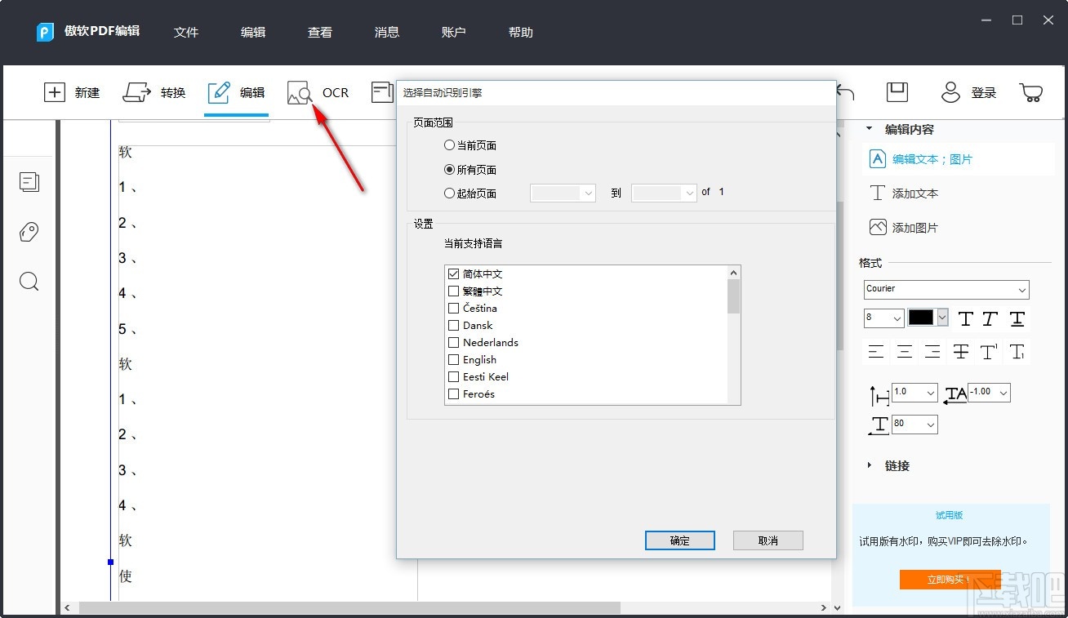Apply underline formatting to text
Image resolution: width=1068 pixels, height=618 pixels.
[x=1017, y=318]
